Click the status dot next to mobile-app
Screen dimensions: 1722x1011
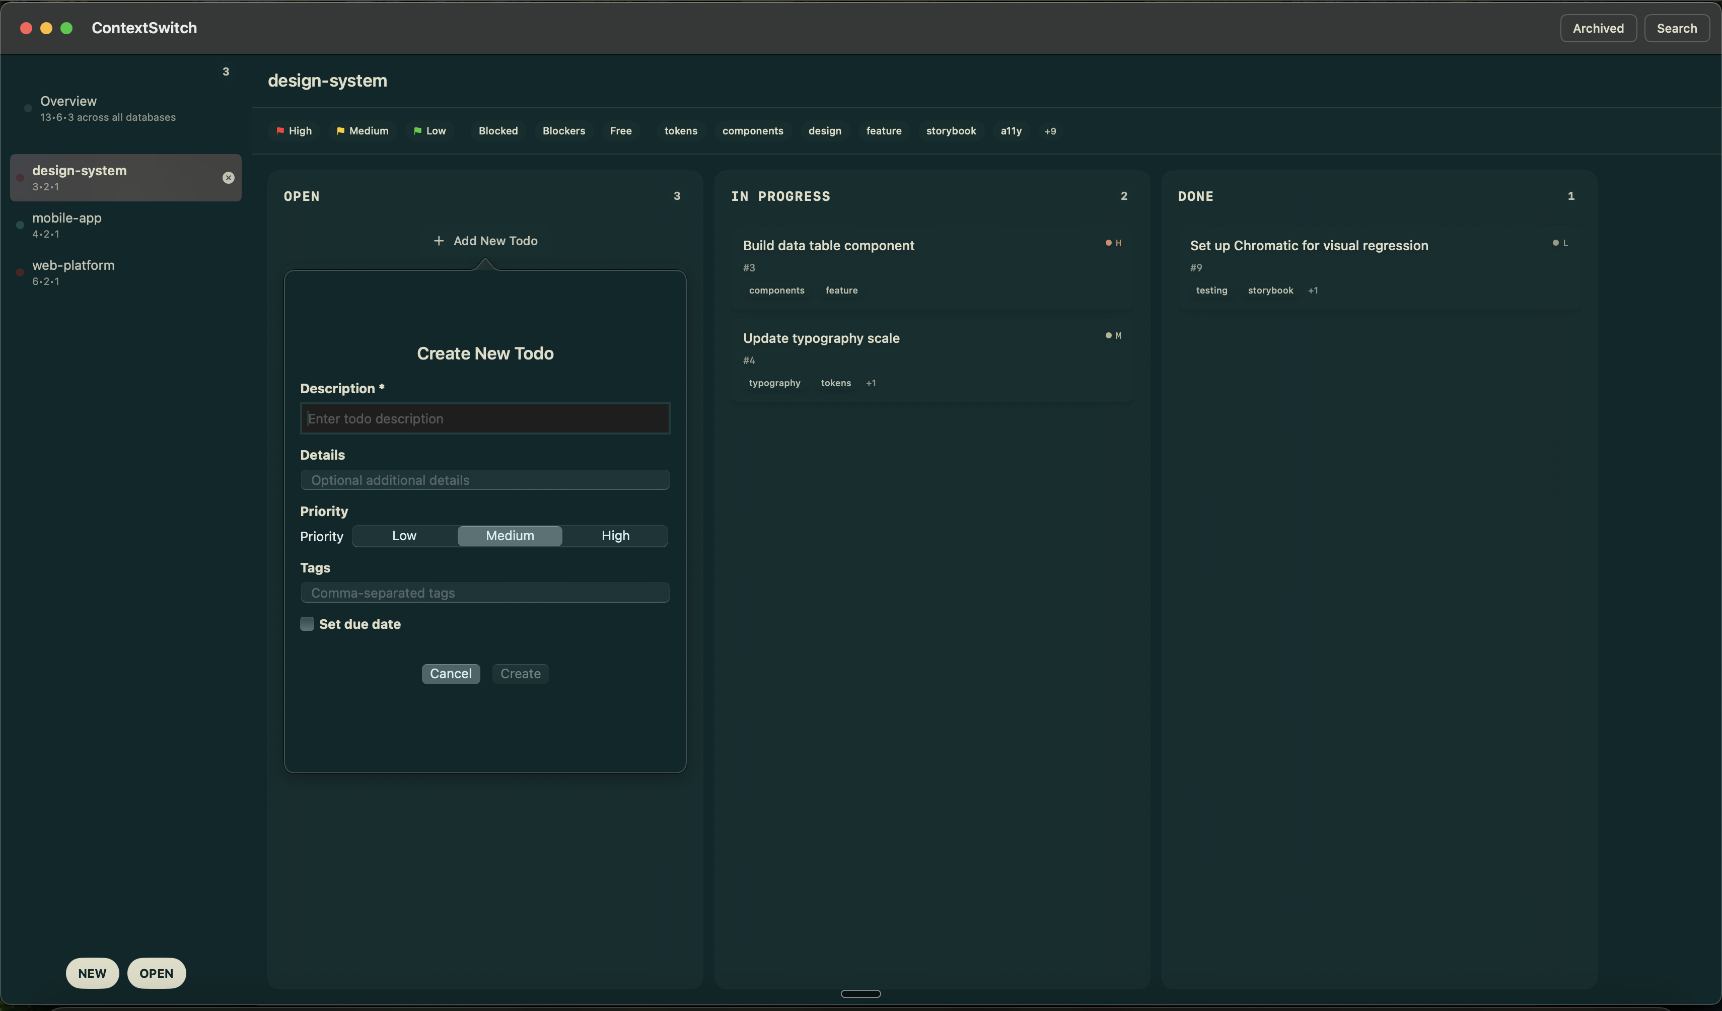[x=20, y=226]
